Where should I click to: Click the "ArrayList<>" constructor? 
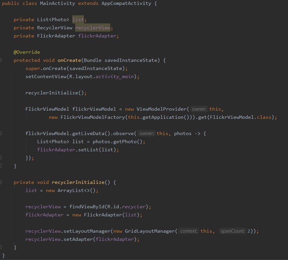(74, 190)
